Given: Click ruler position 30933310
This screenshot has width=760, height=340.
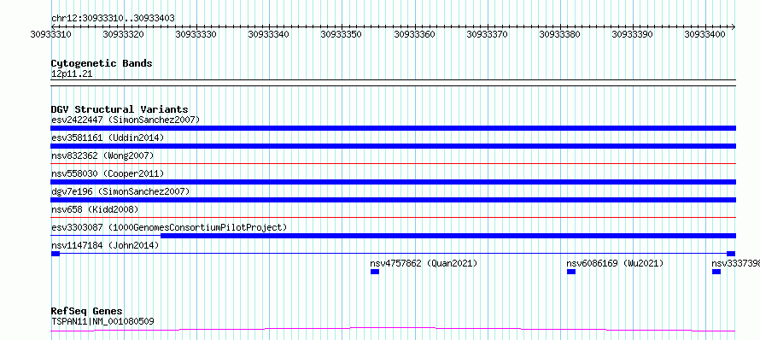Looking at the screenshot, I should (x=51, y=34).
